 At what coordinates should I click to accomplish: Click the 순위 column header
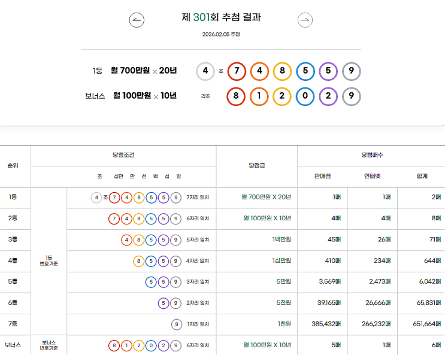[x=13, y=165]
